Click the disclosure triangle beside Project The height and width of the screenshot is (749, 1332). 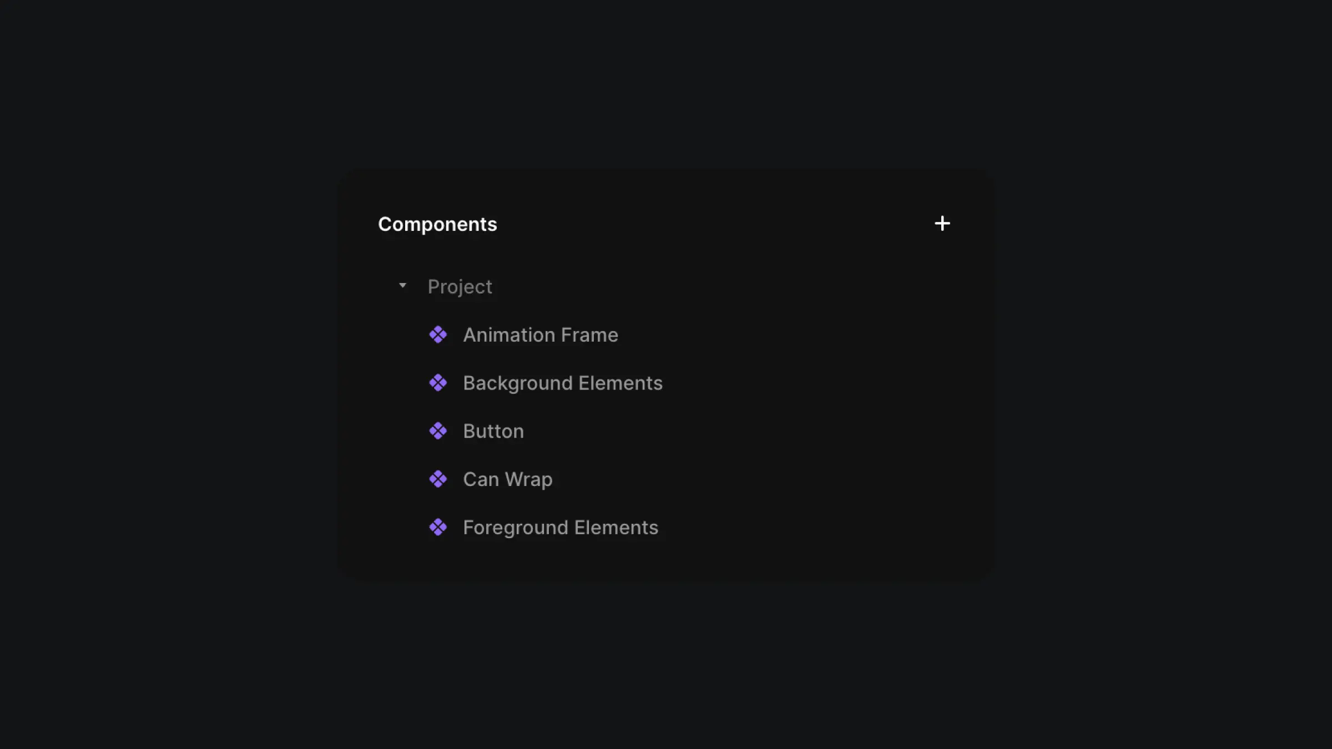click(x=402, y=286)
